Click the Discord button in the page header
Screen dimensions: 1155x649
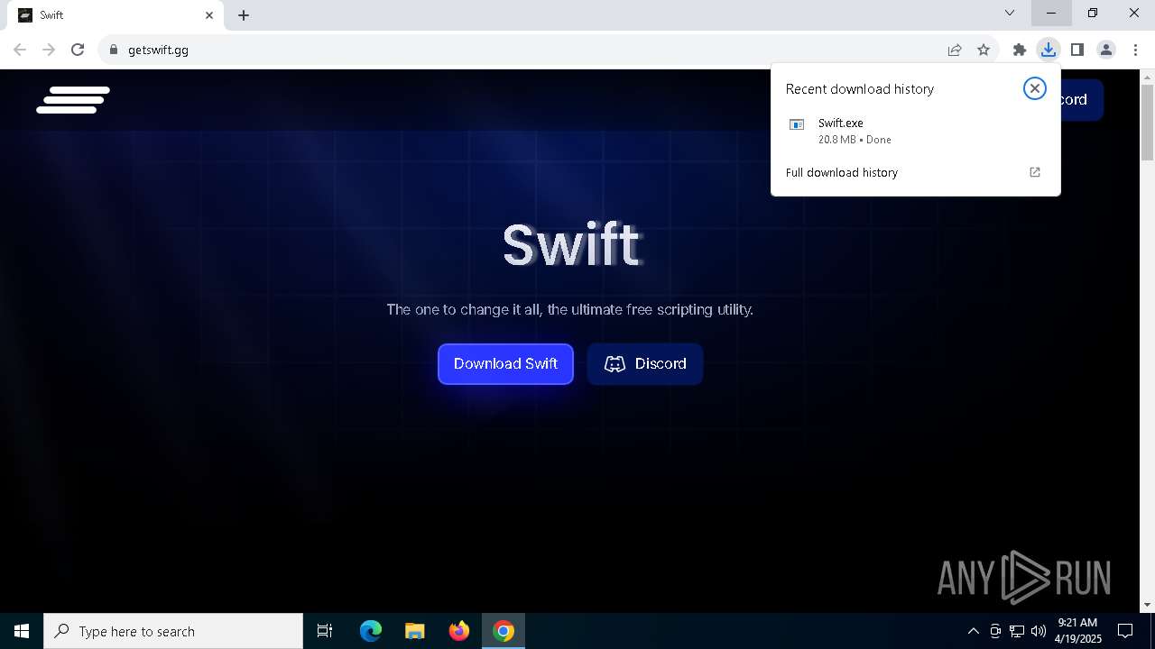coord(1081,99)
